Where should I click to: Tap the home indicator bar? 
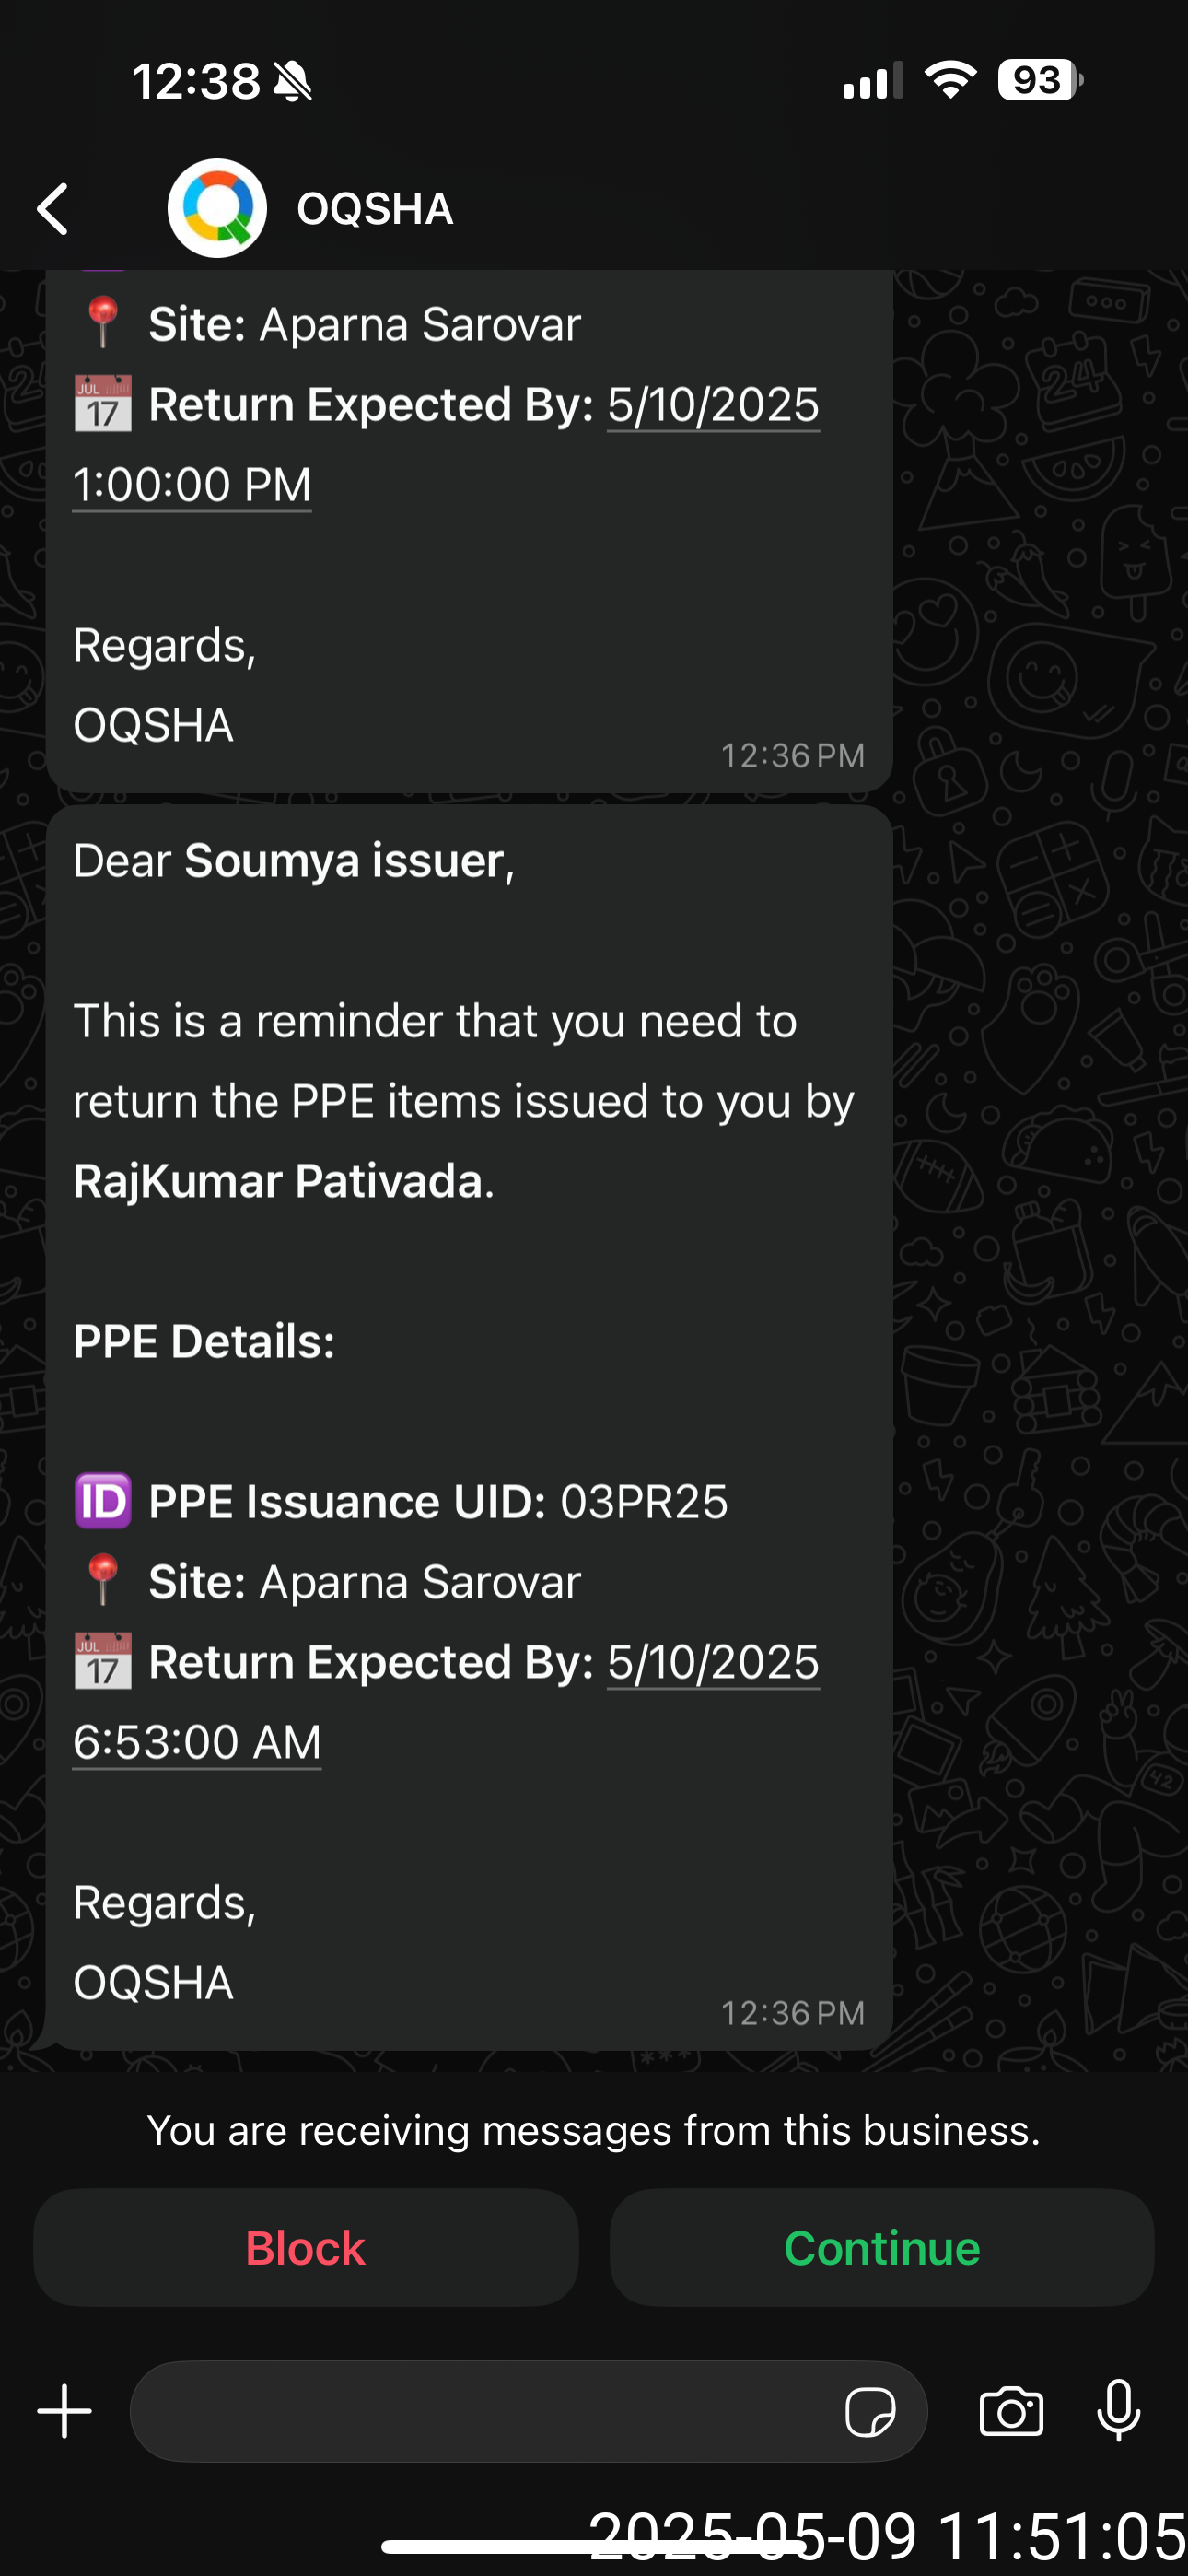coord(594,2546)
